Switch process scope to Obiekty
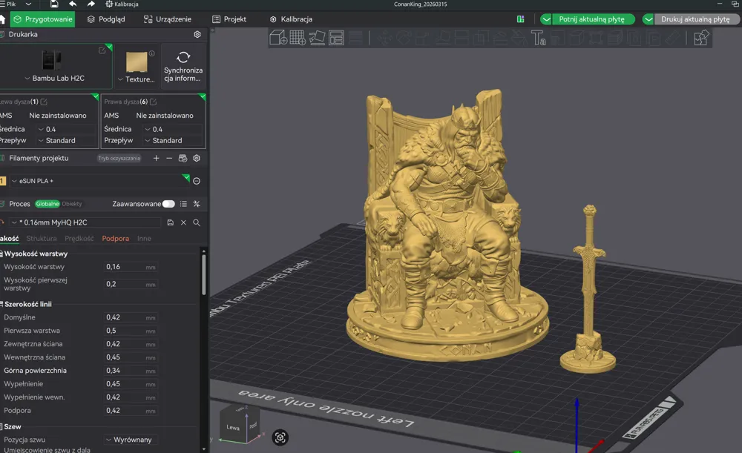Viewport: 742px width, 453px height. [71, 204]
